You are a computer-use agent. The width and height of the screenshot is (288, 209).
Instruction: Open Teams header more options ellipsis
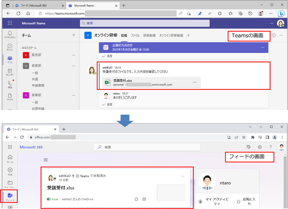(x=272, y=23)
